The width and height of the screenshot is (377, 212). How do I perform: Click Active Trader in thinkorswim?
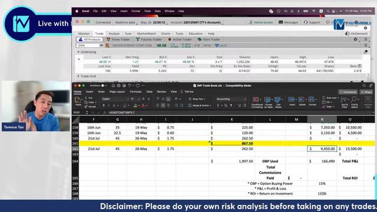point(180,39)
